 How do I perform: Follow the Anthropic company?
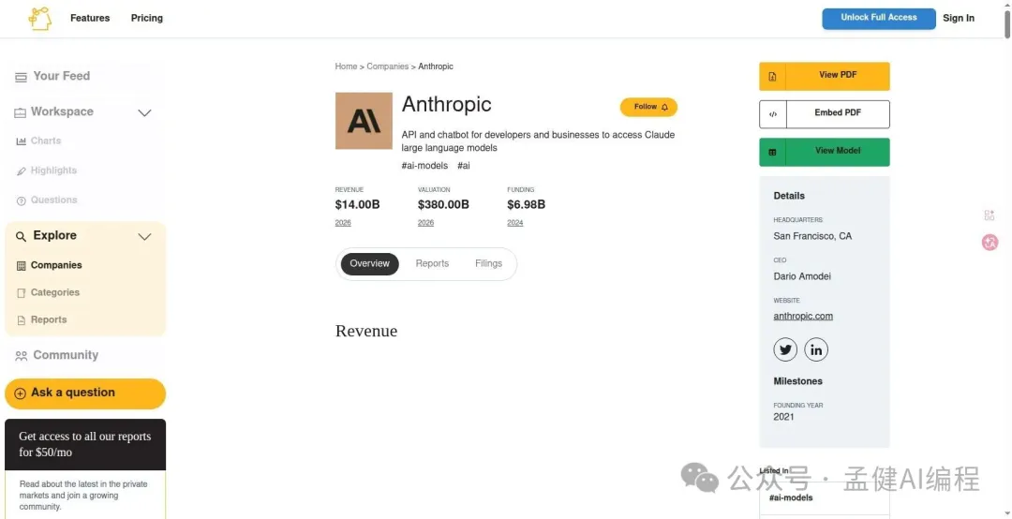(x=648, y=107)
